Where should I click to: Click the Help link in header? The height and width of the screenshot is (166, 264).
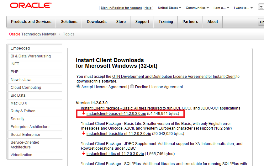click(148, 8)
